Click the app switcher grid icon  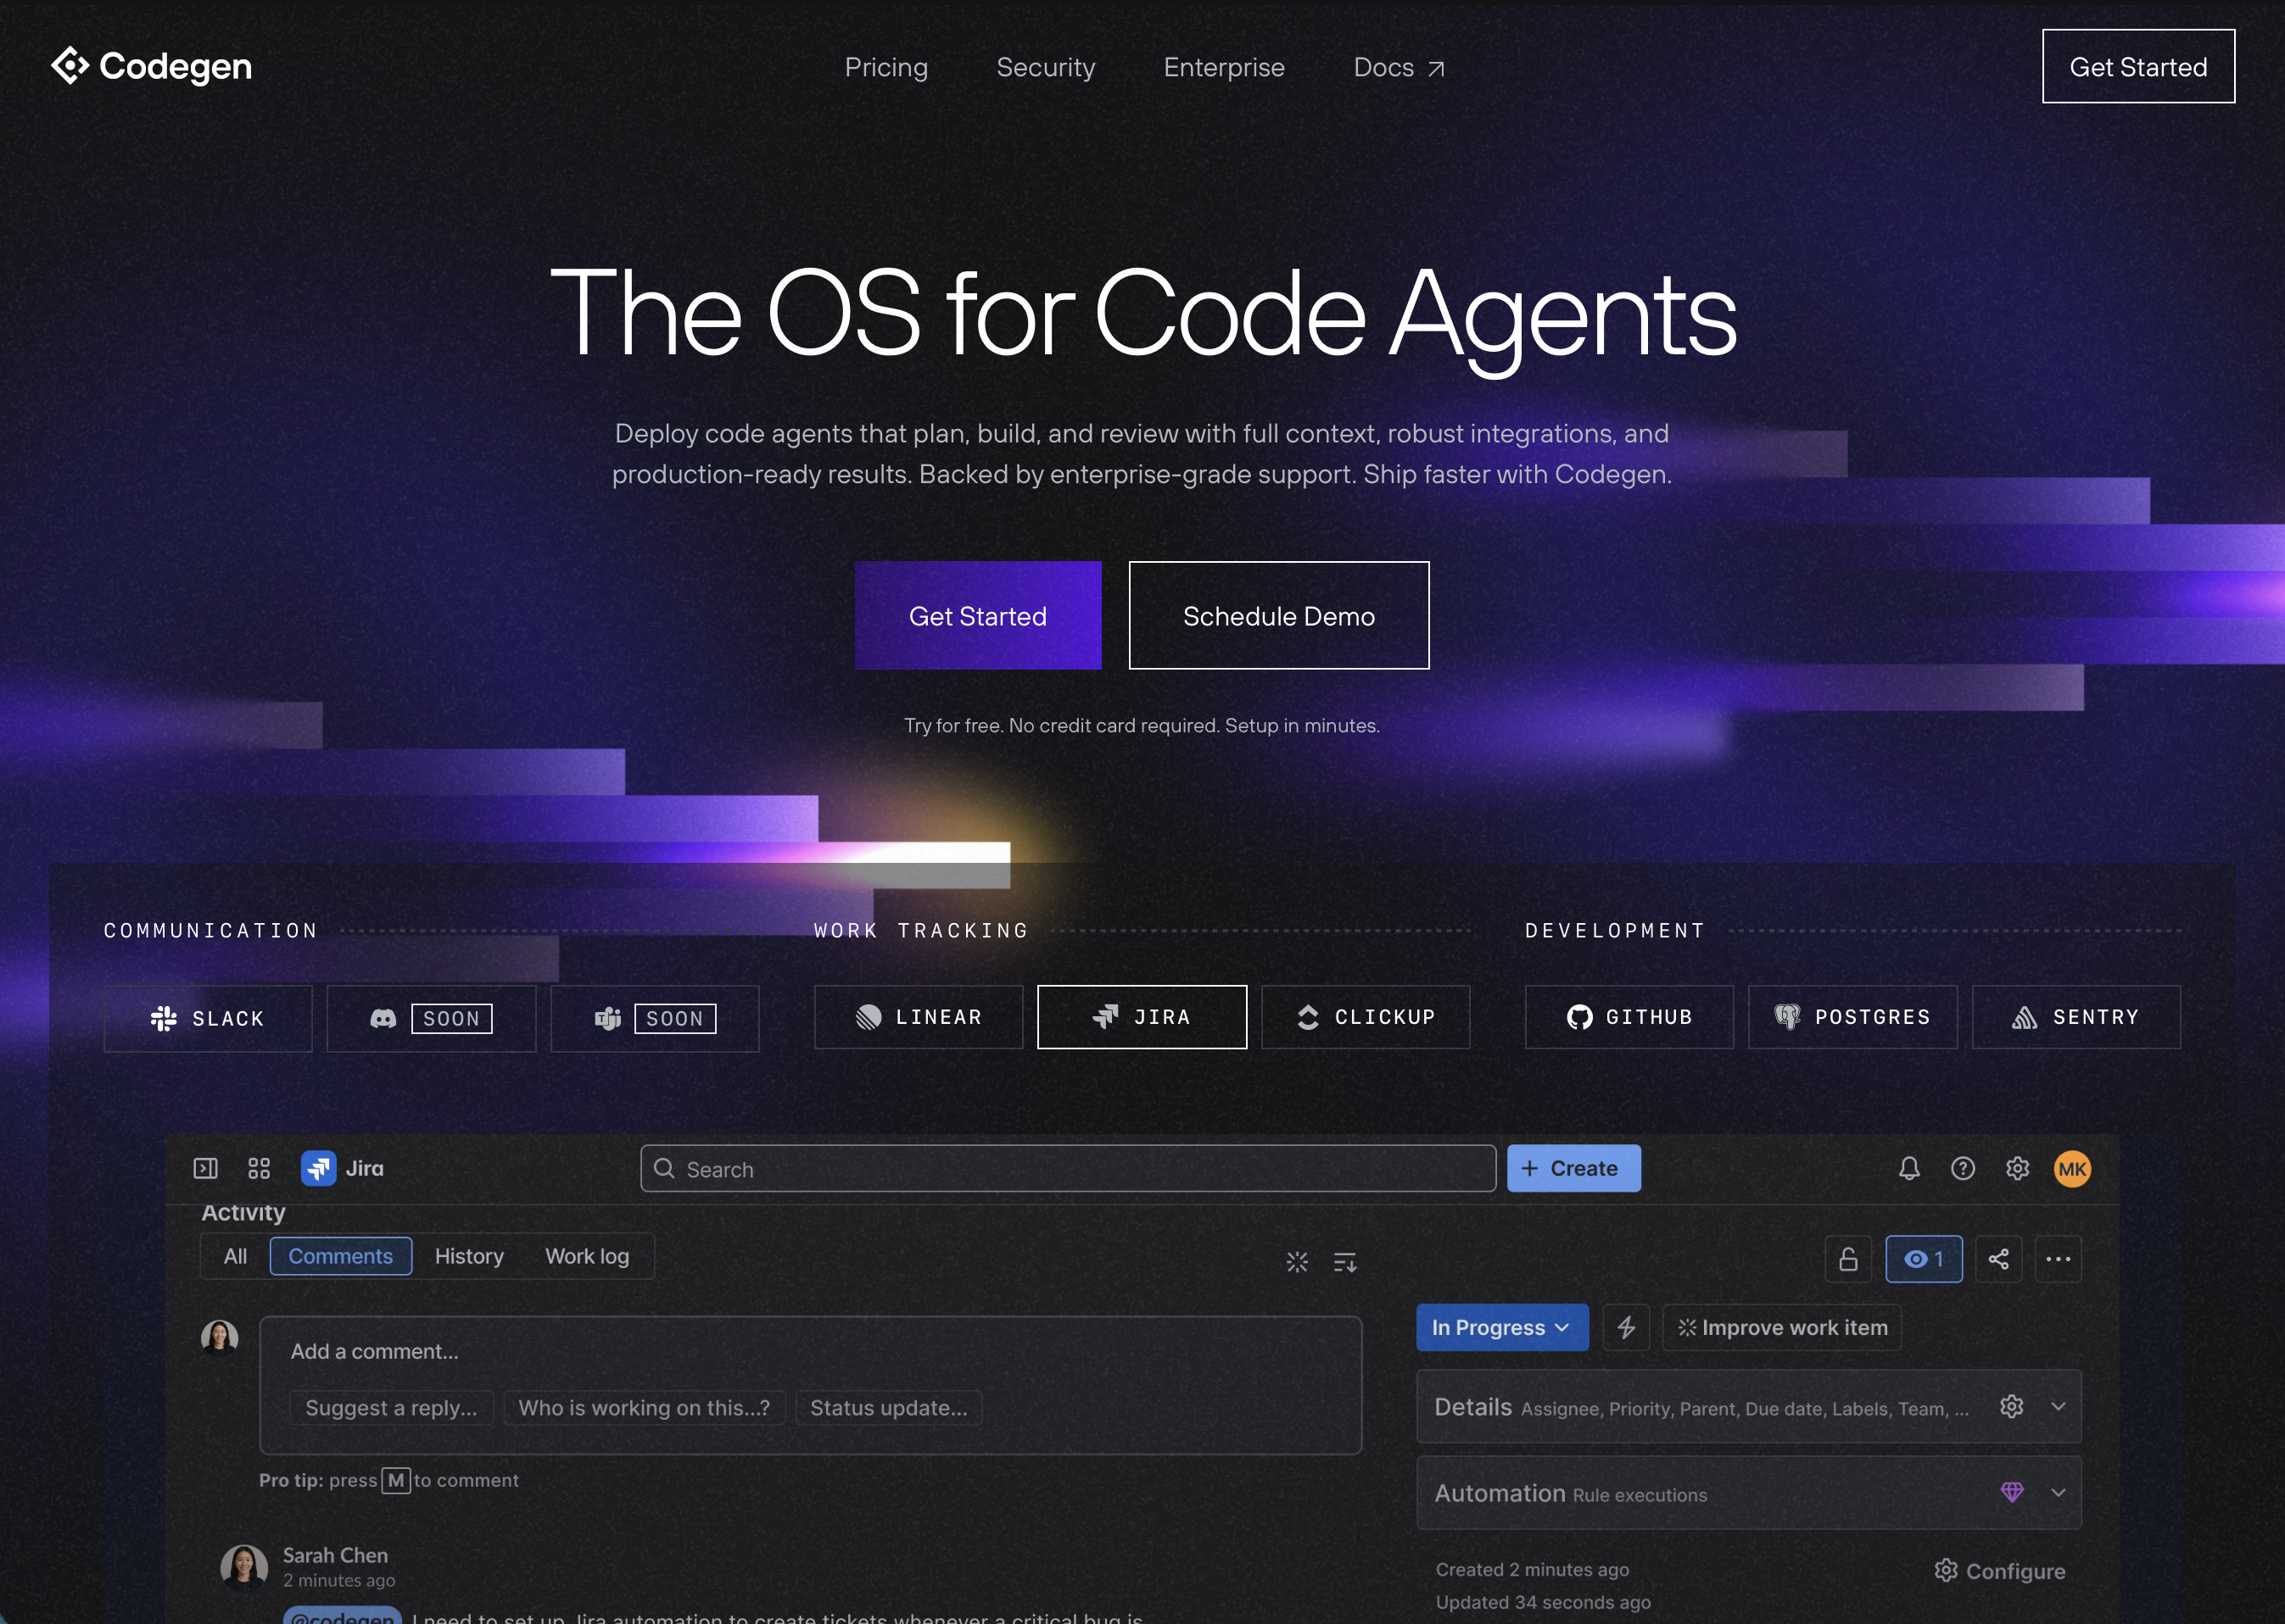click(x=259, y=1168)
